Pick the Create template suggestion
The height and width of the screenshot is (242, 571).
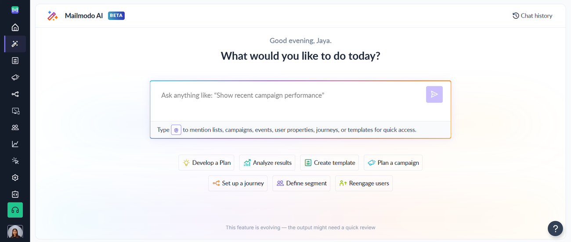(329, 163)
